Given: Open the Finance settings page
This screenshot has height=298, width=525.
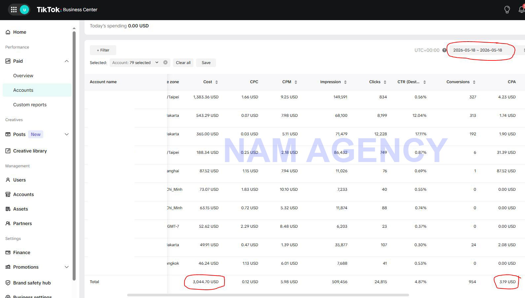Looking at the screenshot, I should pos(22,252).
